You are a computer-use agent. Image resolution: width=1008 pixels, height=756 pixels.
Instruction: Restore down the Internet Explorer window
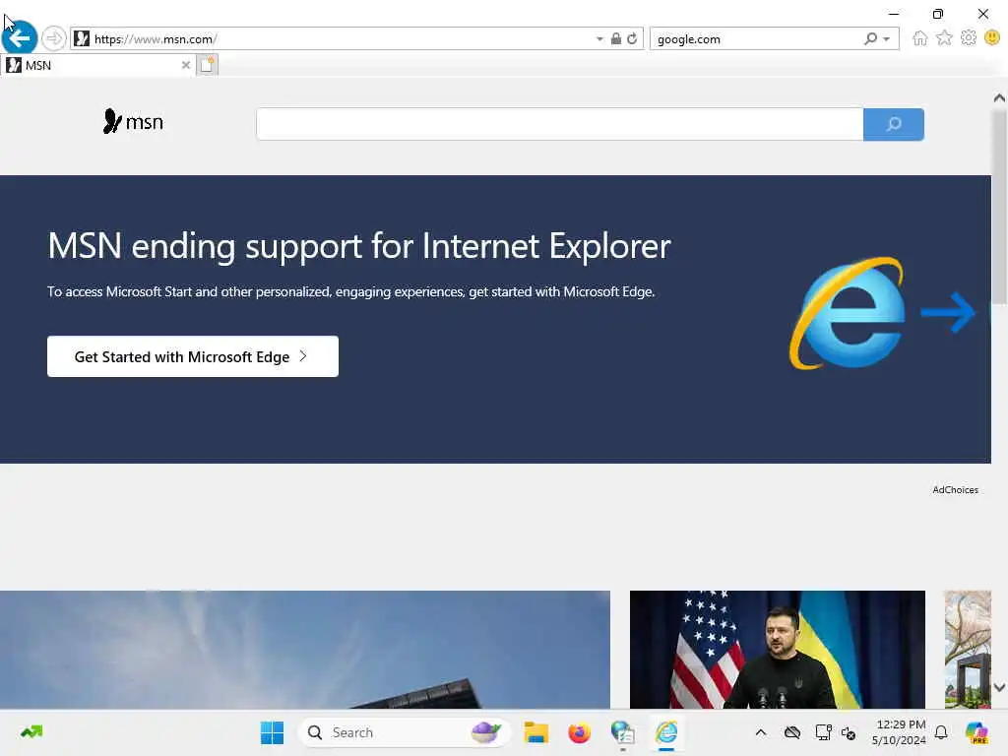click(x=938, y=14)
